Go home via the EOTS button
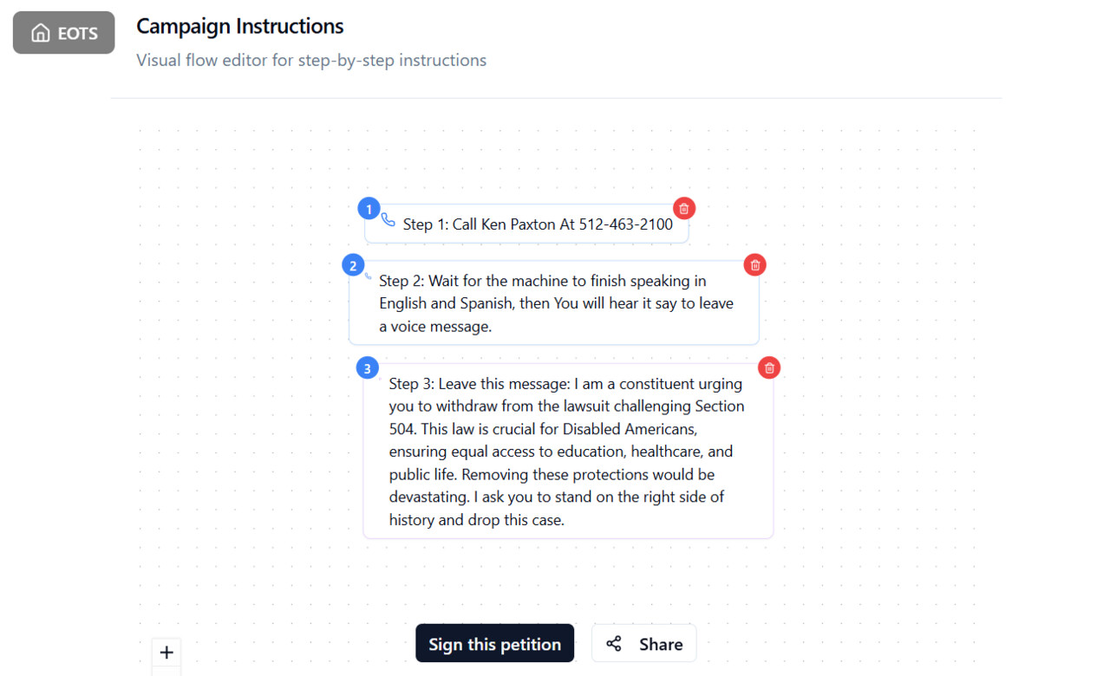Viewport: 1110px width, 676px height. (63, 33)
